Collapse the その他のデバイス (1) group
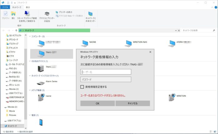This screenshot has width=218, height=134. point(30,61)
